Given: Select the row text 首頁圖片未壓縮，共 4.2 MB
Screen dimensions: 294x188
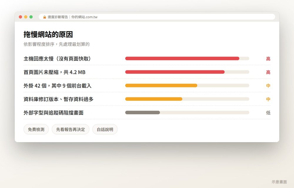Looking at the screenshot, I should (55, 72).
